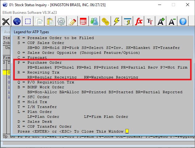Open the notepad with pencil icon
The image size is (195, 148).
click(x=72, y=22)
